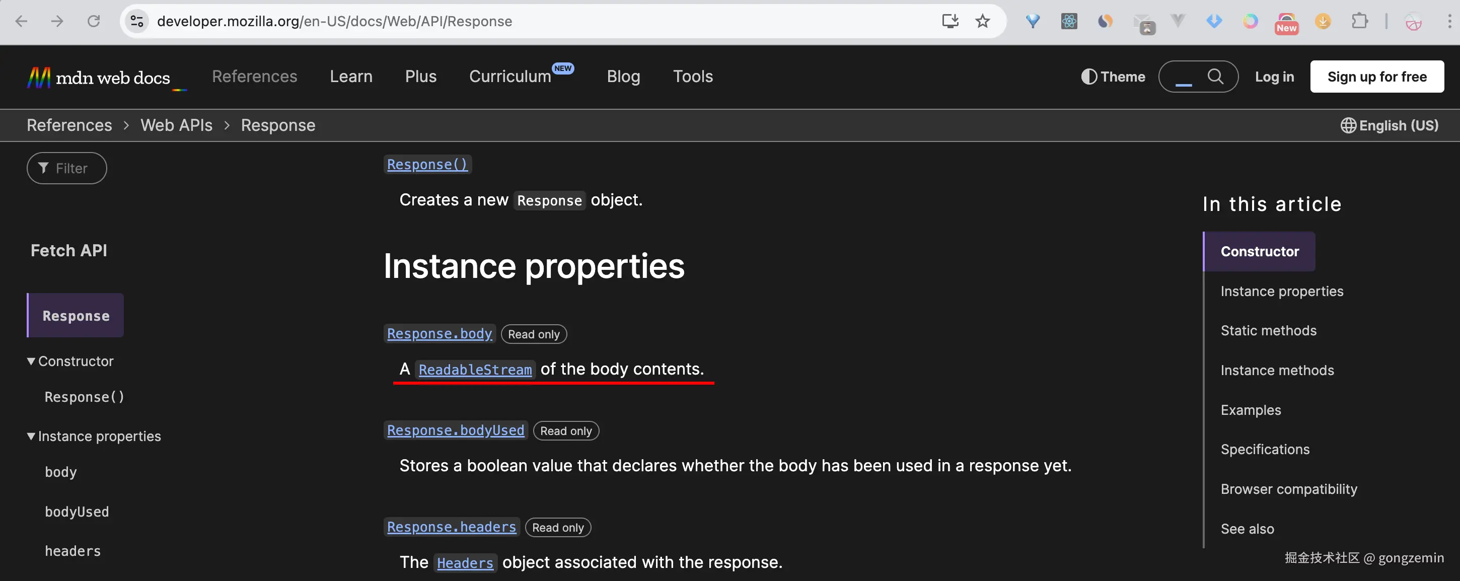Open the English (US) language selector

coord(1389,125)
